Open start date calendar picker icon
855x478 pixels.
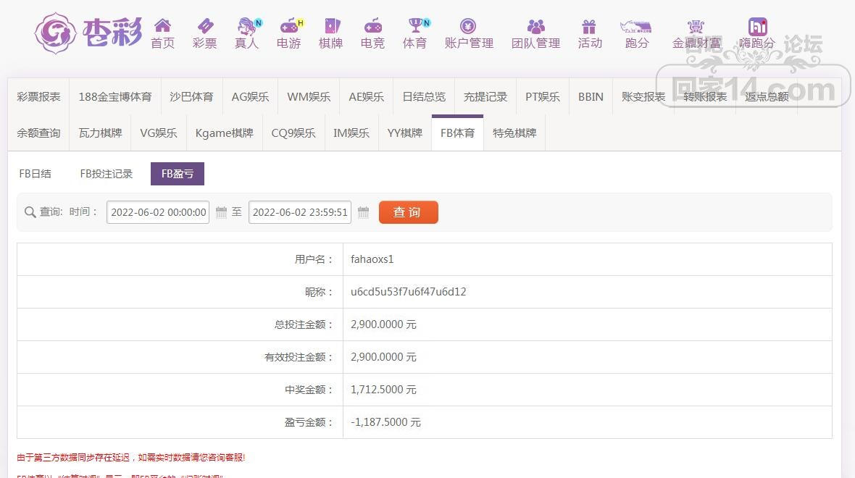point(222,212)
